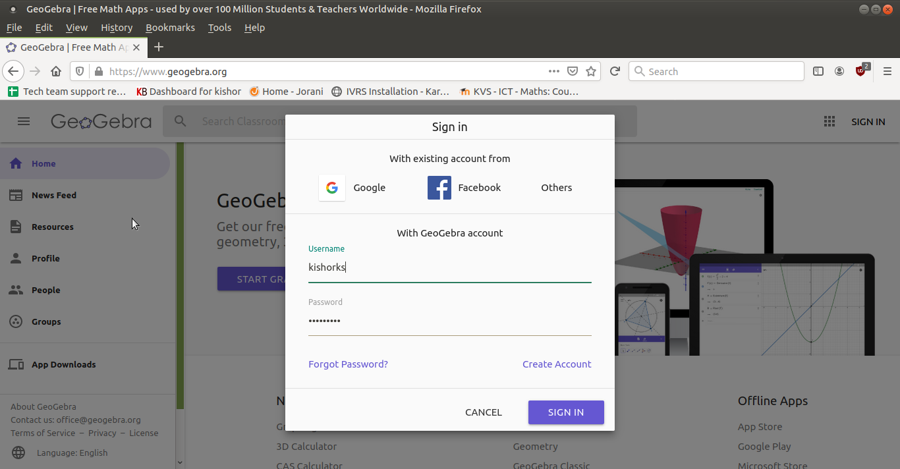Open the apps grid icon near SIGN IN
This screenshot has height=469, width=900.
click(830, 121)
